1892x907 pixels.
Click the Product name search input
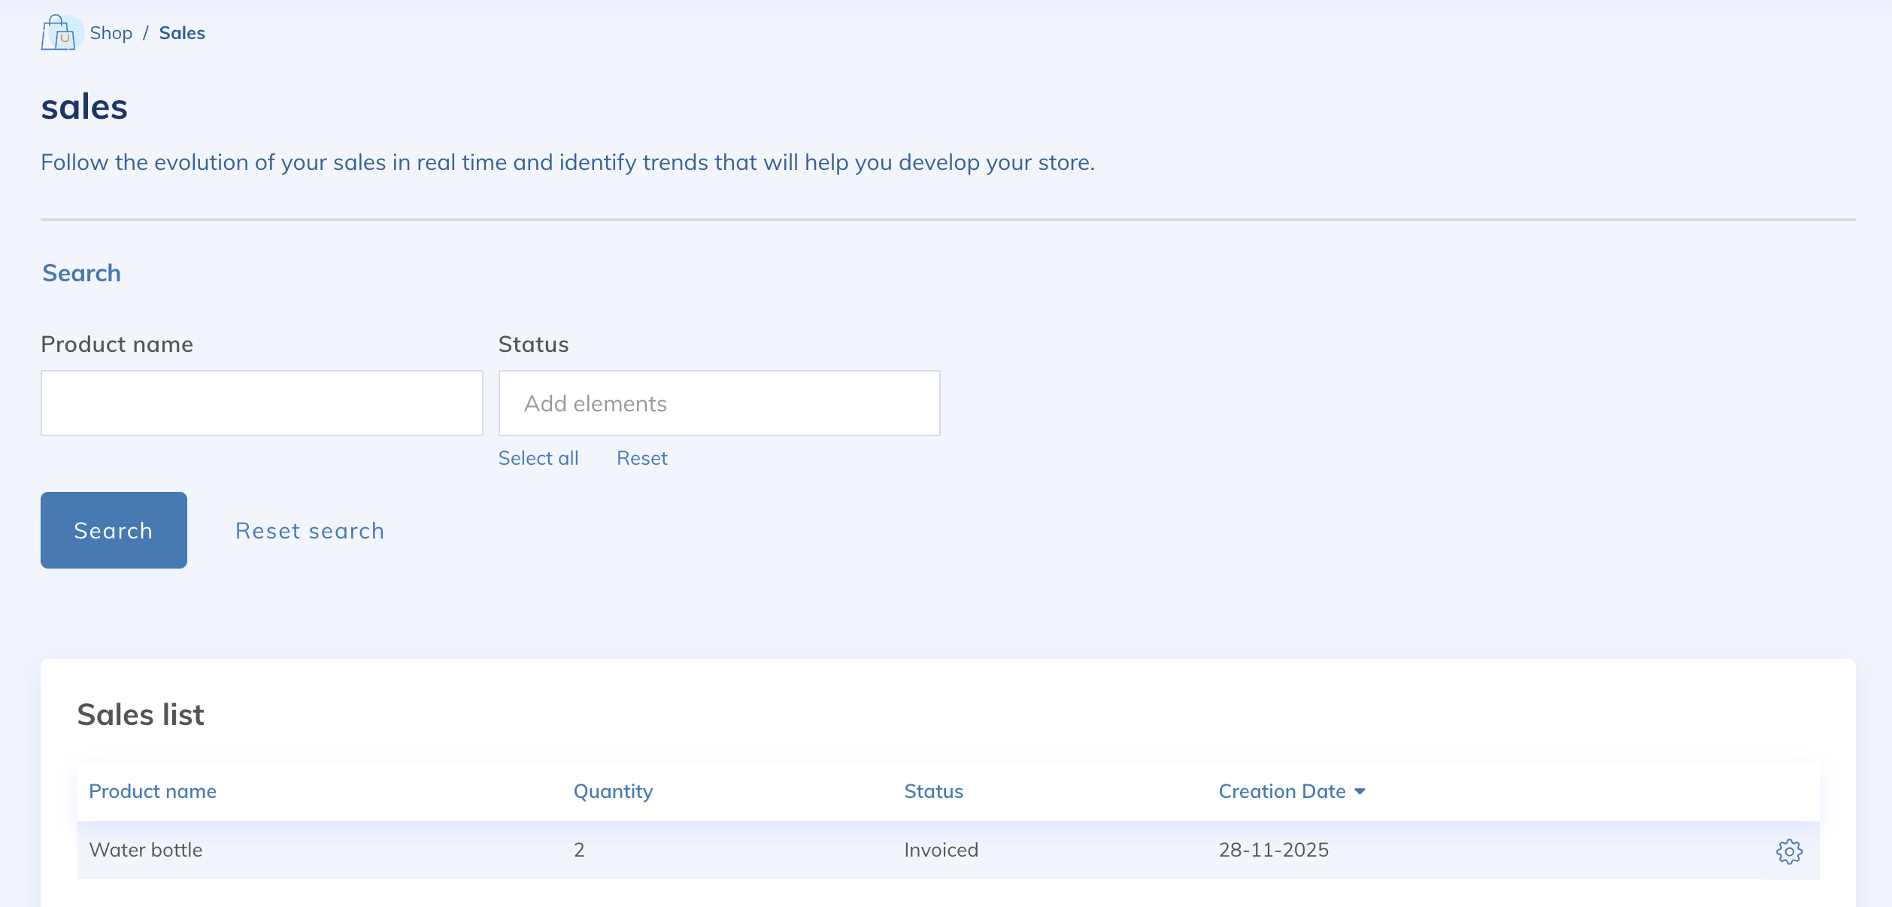pos(262,403)
